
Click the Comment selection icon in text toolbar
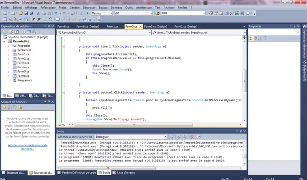coord(46,19)
